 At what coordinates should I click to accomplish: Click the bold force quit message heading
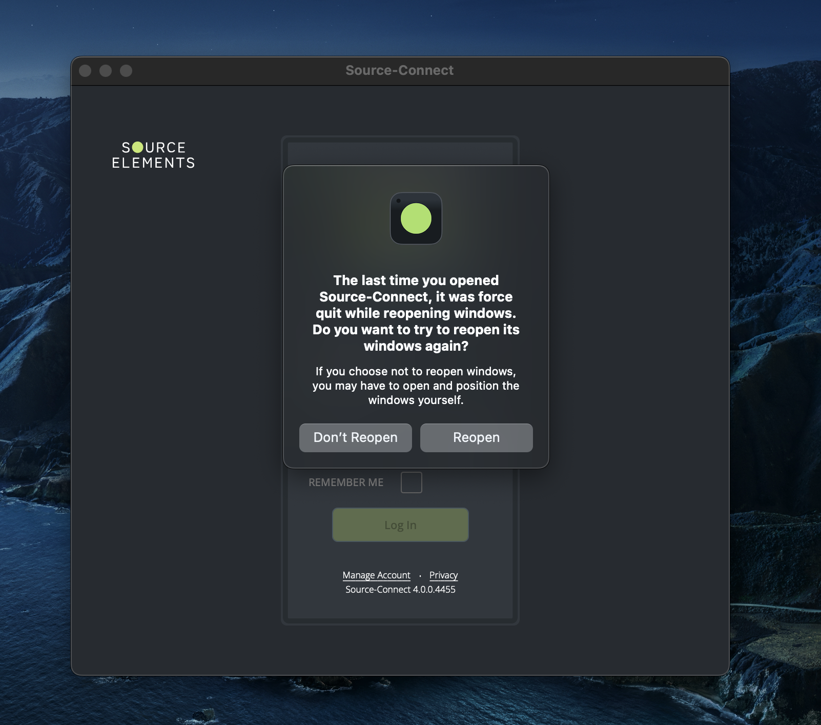[x=416, y=313]
